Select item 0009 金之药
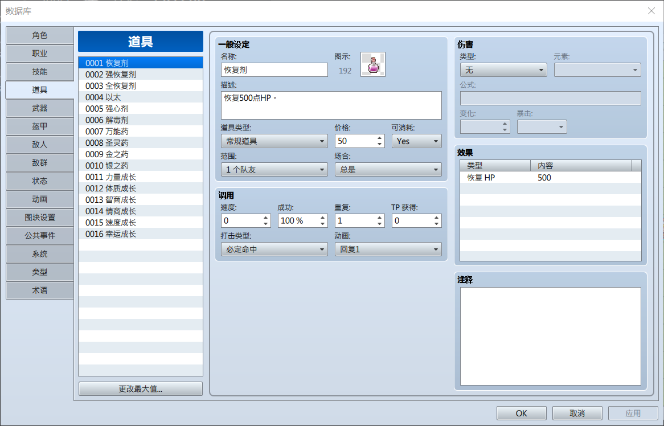This screenshot has height=426, width=664. (x=141, y=154)
